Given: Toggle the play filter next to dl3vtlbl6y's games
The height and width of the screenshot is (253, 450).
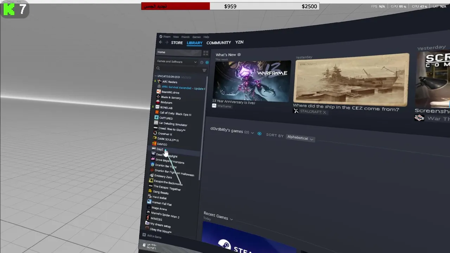Looking at the screenshot, I should point(259,134).
